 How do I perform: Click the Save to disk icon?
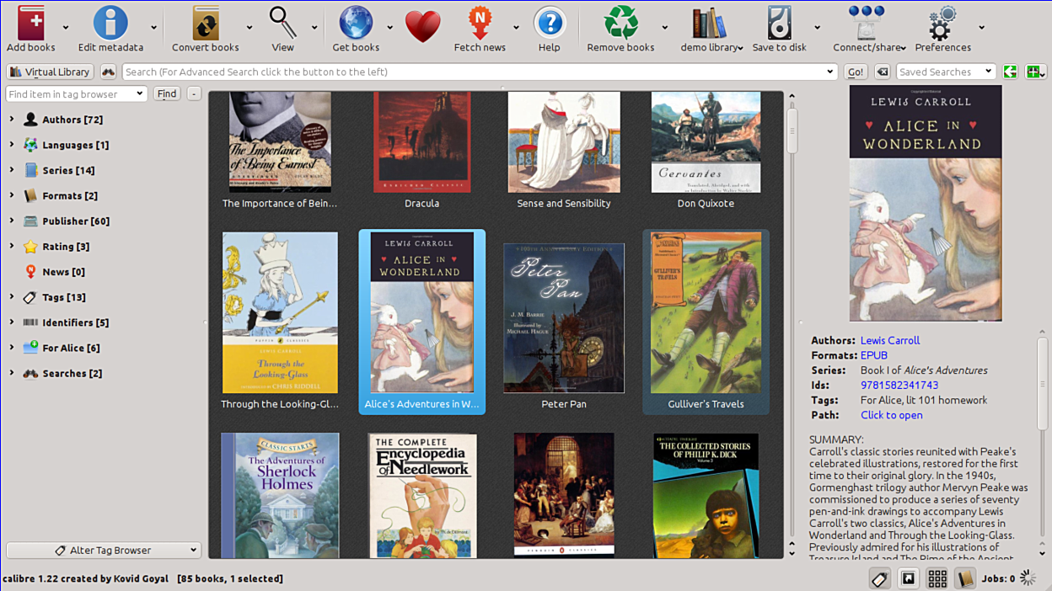pos(779,24)
